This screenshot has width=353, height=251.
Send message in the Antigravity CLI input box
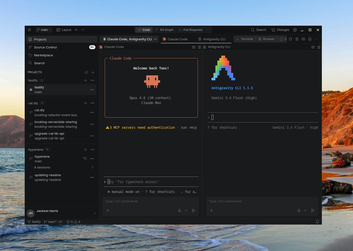coord(313,210)
